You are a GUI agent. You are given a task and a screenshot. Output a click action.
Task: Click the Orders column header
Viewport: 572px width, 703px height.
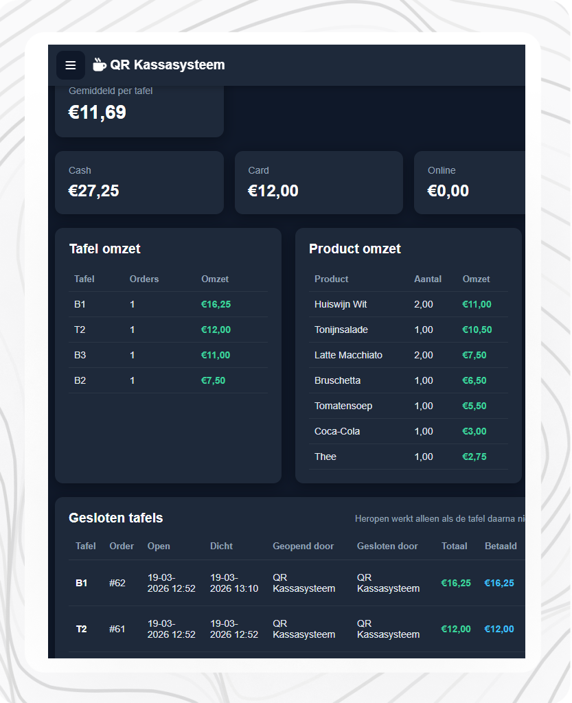144,279
